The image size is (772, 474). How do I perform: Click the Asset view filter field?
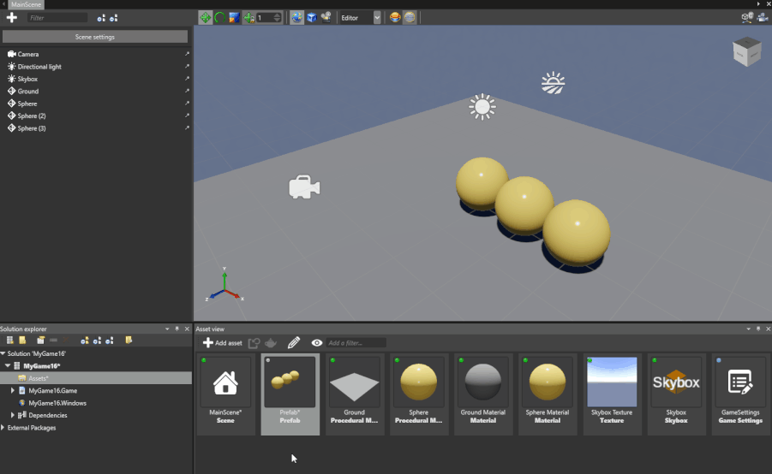click(x=356, y=342)
